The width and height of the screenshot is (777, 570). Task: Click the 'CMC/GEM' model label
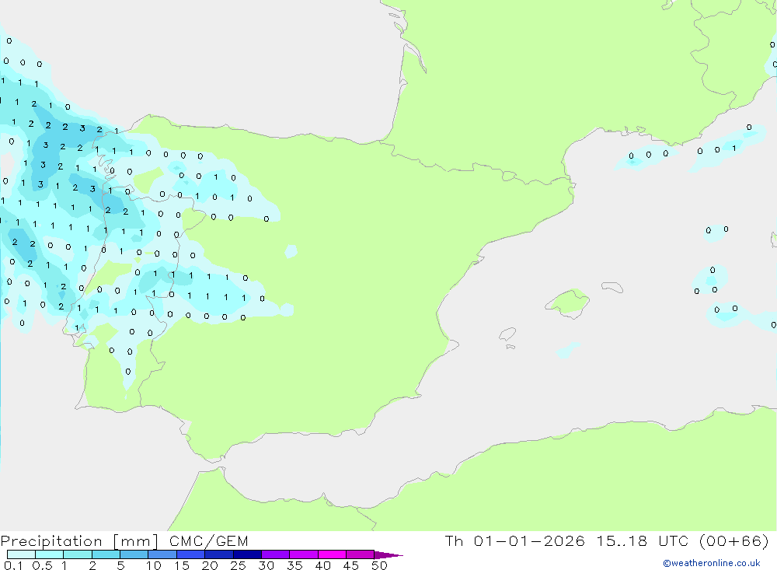[x=208, y=540]
